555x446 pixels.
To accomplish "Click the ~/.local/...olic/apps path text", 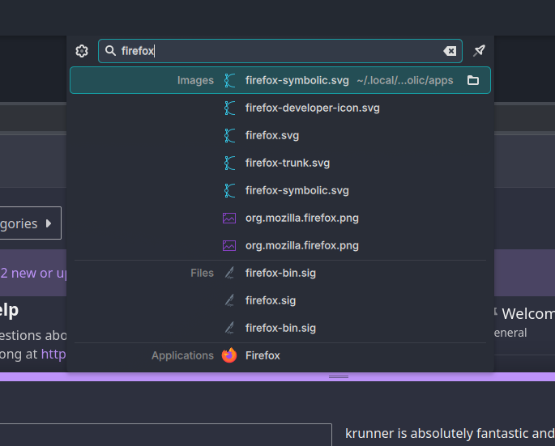I will click(x=405, y=80).
